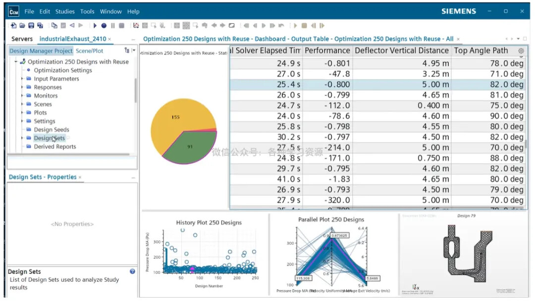Open the Tools menu
This screenshot has height=305, width=535.
coord(87,11)
